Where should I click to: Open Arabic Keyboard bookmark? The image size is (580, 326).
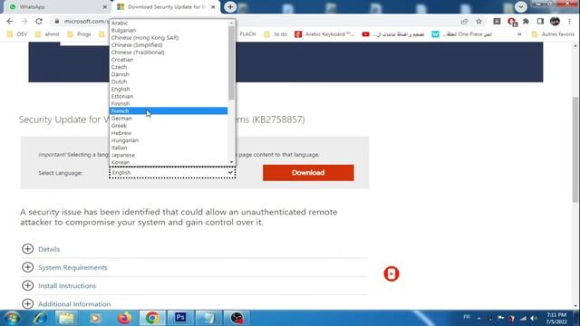pyautogui.click(x=324, y=34)
